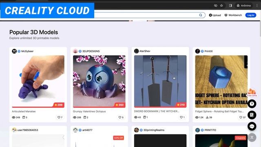
Task: Click the Popular 3D Models heading
Action: point(33,32)
